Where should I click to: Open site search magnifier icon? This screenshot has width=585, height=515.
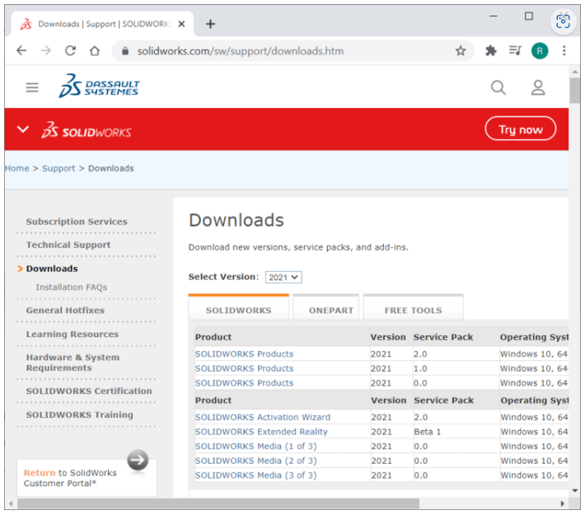[x=498, y=87]
